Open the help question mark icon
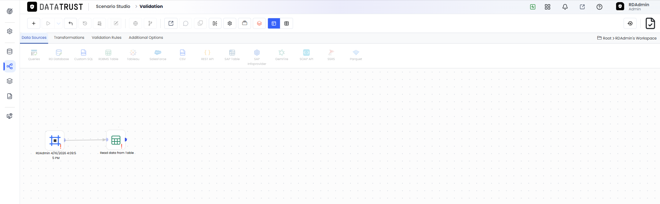 599,7
